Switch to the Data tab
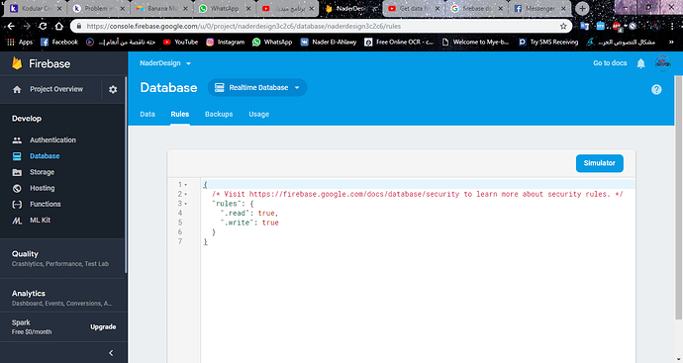This screenshot has height=363, width=683. tap(147, 114)
